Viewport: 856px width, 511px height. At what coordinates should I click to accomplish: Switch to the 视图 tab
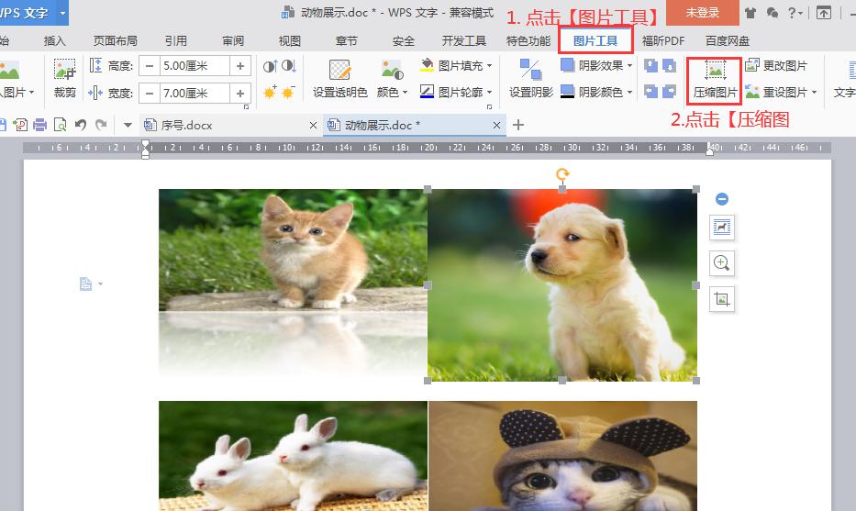pos(290,41)
